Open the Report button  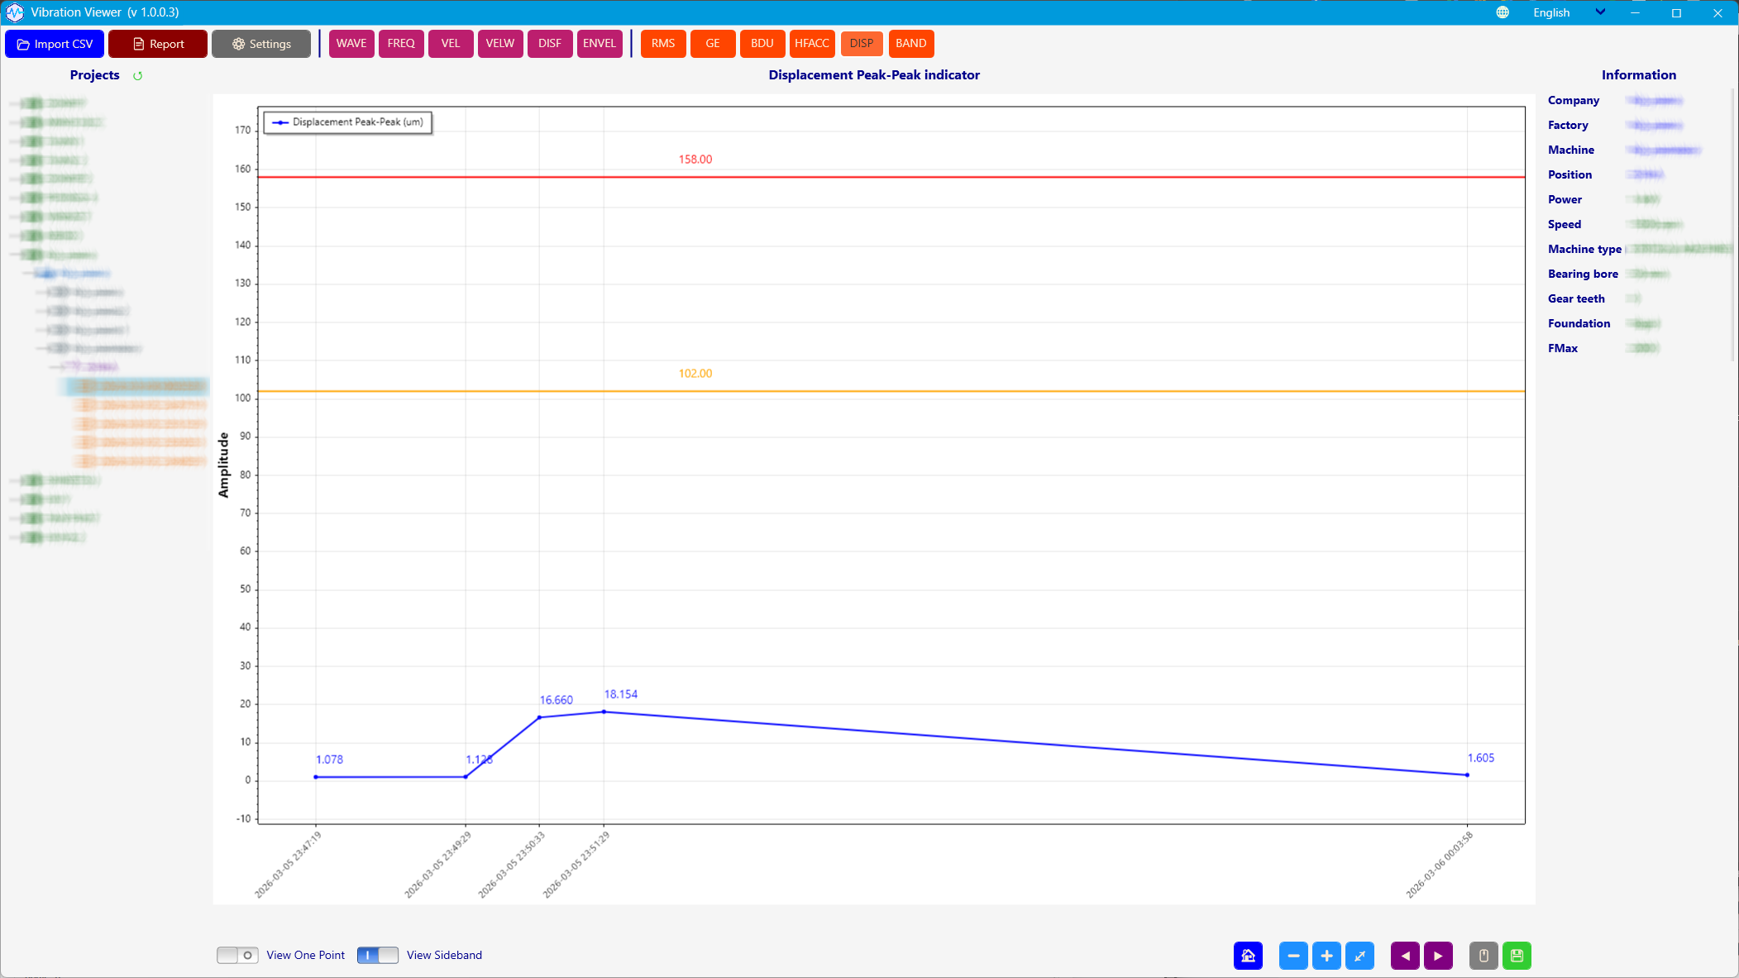[158, 44]
